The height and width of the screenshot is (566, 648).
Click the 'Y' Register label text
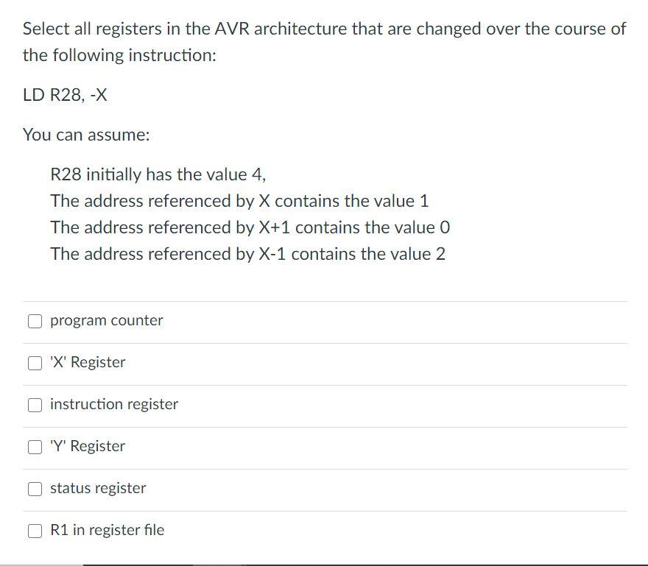coord(87,446)
